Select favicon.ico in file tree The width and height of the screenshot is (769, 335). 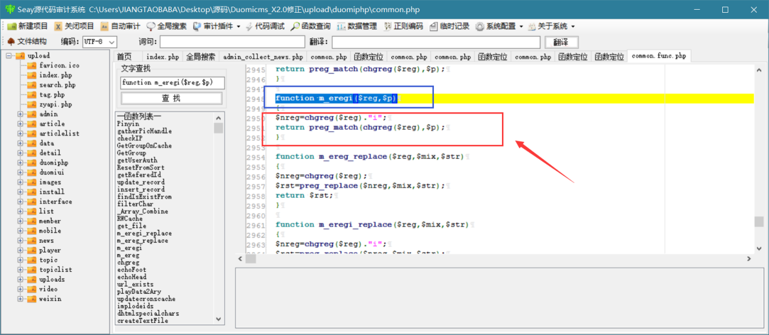click(x=59, y=66)
